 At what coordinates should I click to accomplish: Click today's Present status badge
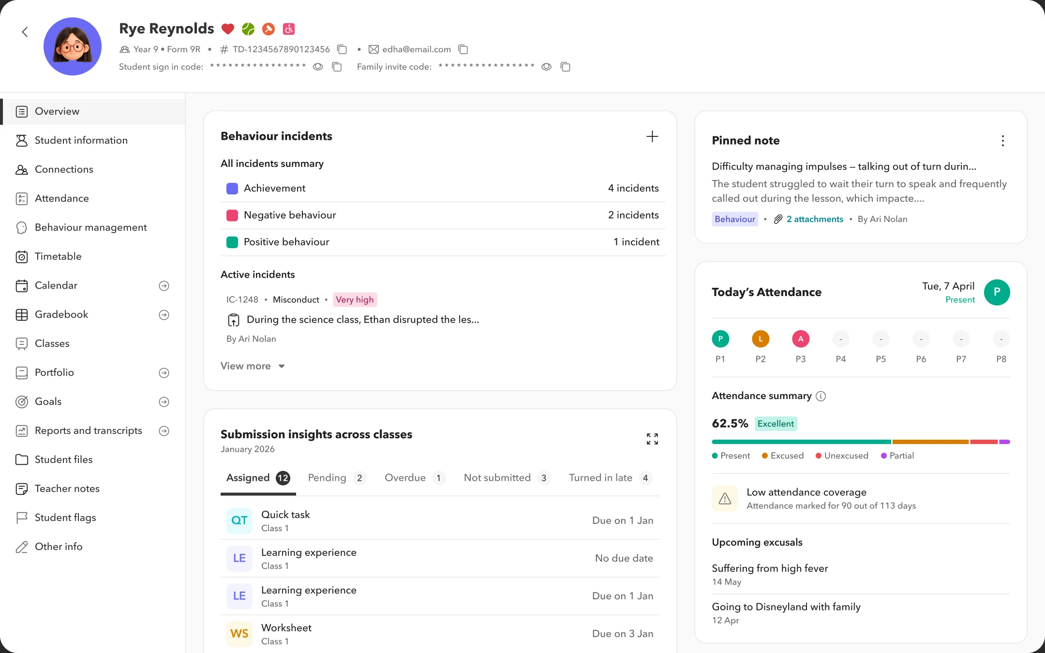tap(997, 292)
